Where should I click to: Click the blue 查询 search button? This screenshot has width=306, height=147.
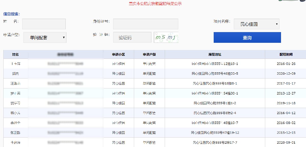(x=247, y=37)
